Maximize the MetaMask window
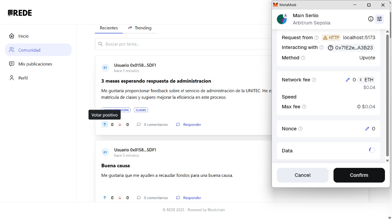This screenshot has height=220, width=392. (369, 5)
